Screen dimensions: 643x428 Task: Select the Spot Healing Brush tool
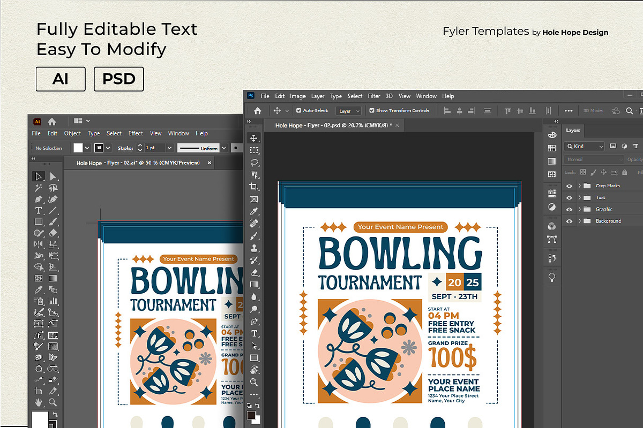point(254,223)
